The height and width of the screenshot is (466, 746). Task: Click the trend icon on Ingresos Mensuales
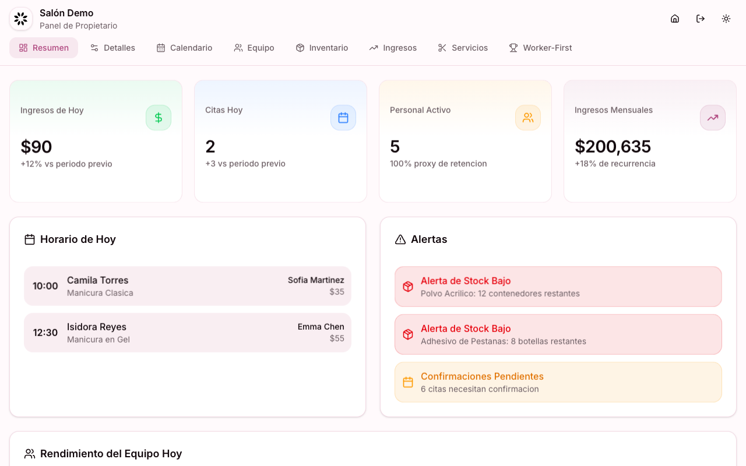tap(713, 118)
